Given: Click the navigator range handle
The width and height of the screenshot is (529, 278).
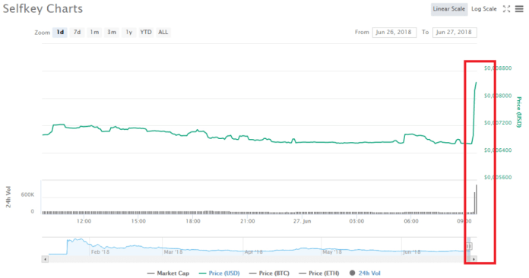Looking at the screenshot, I should 469,246.
